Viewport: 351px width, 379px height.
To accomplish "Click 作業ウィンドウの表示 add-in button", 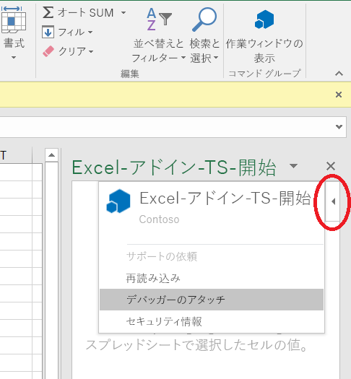I will click(264, 35).
